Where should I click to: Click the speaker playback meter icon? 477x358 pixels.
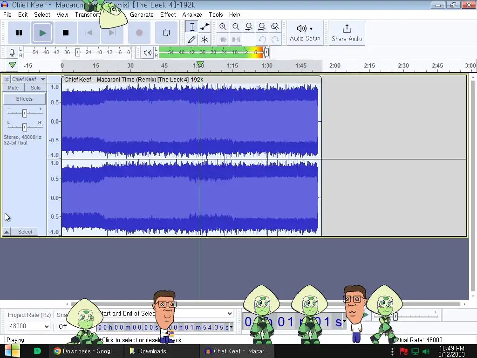(x=147, y=52)
